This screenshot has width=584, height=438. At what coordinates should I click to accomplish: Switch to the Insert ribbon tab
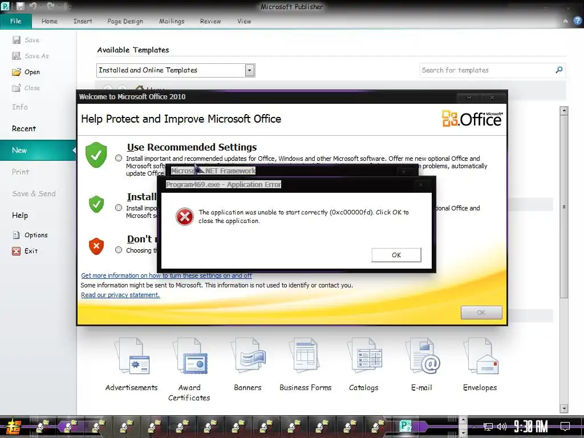tap(83, 21)
